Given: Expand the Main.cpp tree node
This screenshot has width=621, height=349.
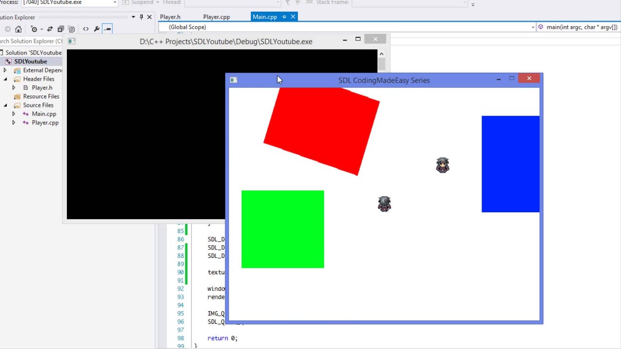Looking at the screenshot, I should tap(14, 114).
